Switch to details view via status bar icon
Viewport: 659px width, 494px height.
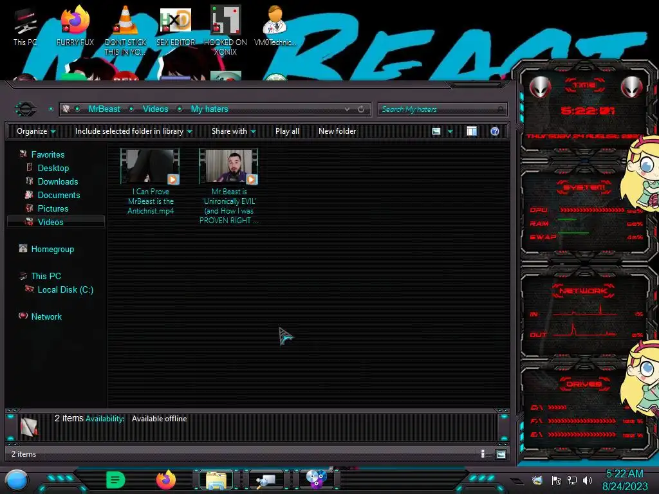coord(483,453)
